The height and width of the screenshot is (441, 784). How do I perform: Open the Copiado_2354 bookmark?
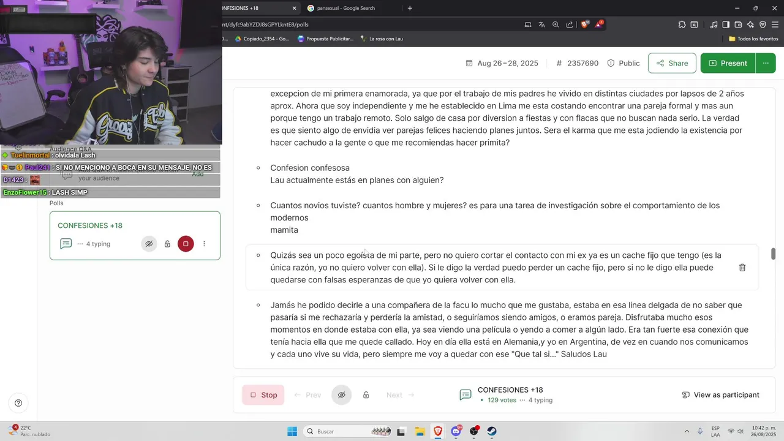pyautogui.click(x=262, y=39)
